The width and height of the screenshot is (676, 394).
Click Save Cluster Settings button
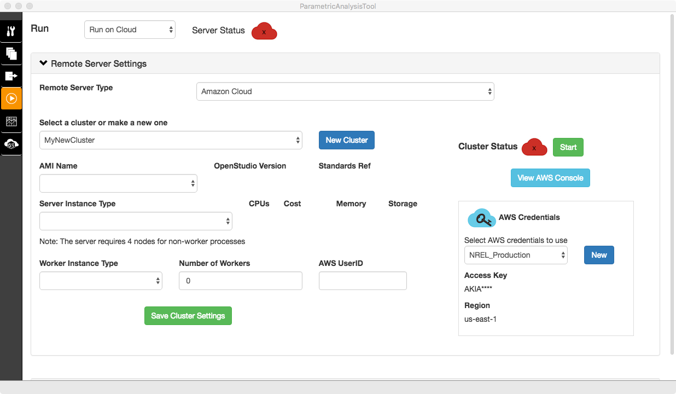188,316
